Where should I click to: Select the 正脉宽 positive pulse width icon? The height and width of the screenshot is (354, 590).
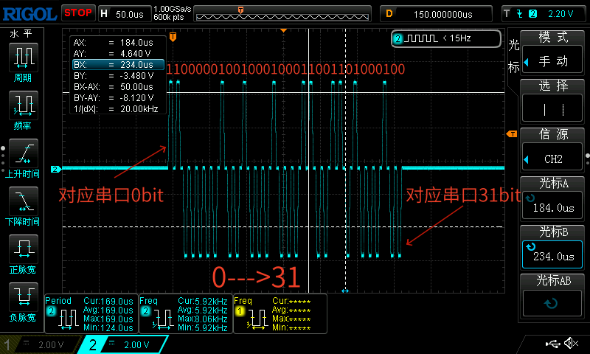point(24,253)
